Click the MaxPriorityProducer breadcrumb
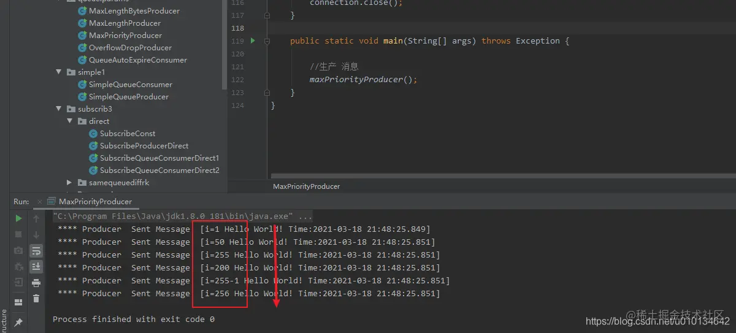Screen dimensions: 736x333 (306, 186)
